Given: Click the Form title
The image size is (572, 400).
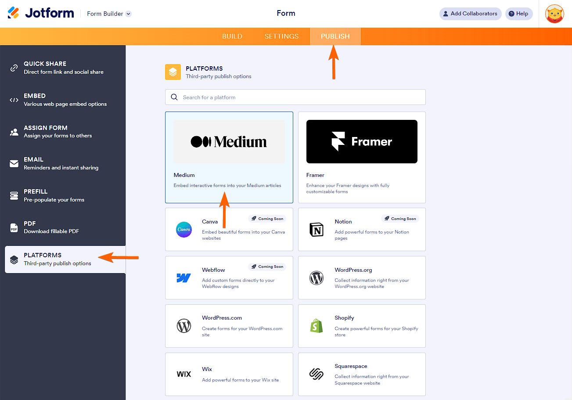Looking at the screenshot, I should coord(286,13).
